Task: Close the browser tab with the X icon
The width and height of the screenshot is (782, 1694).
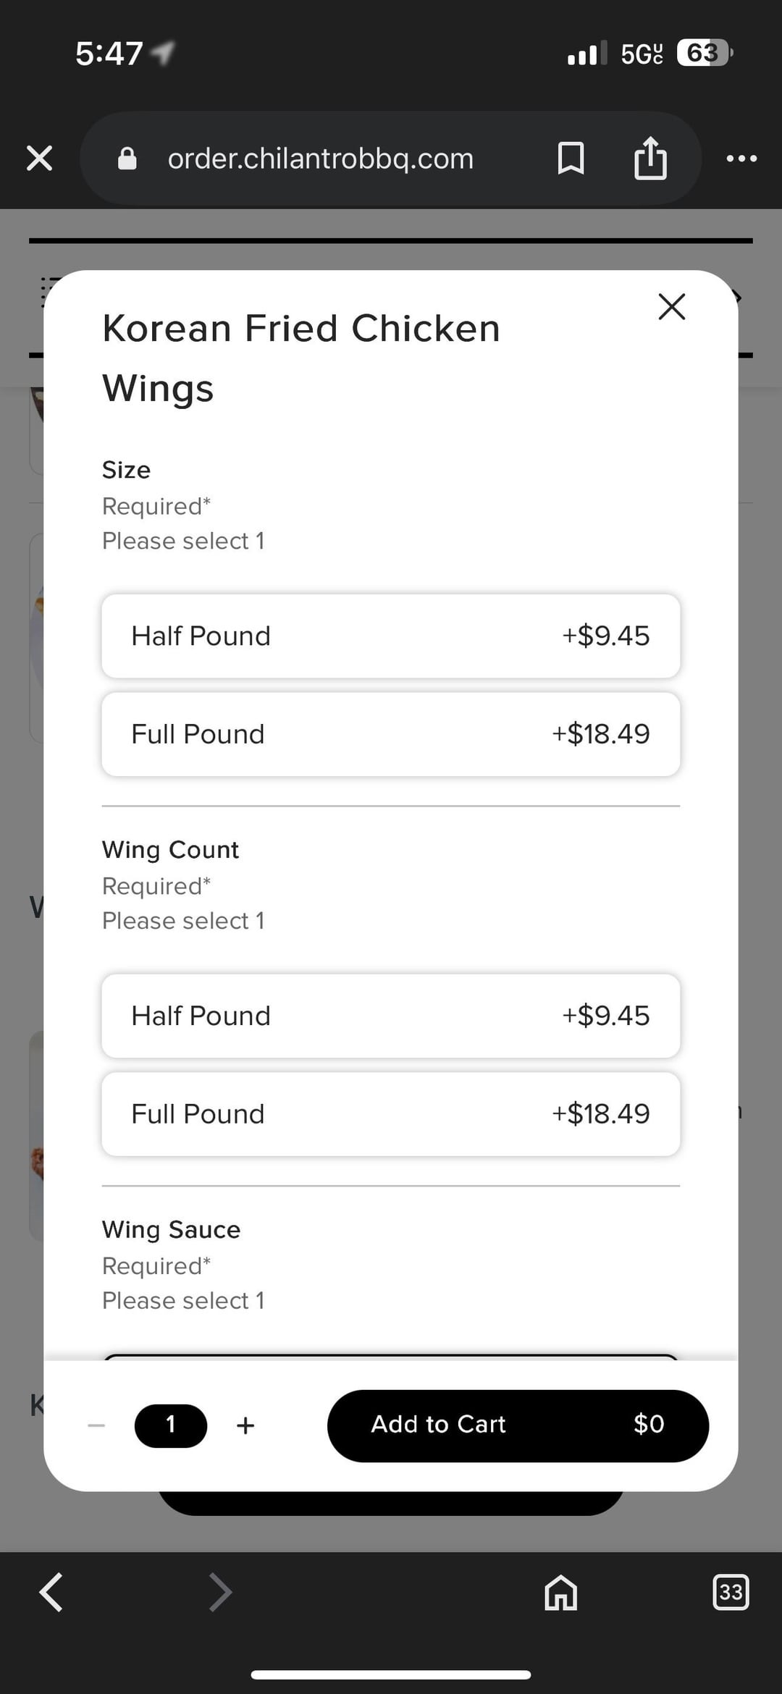Action: (x=39, y=158)
